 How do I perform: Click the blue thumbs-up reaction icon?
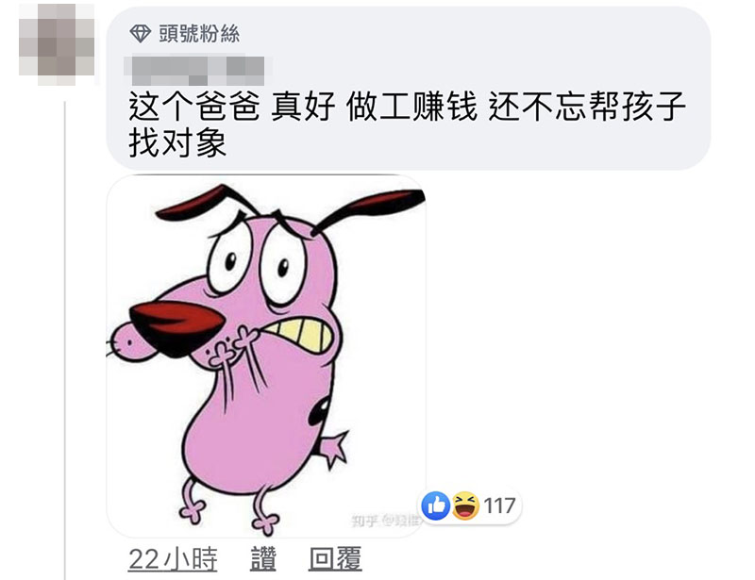pyautogui.click(x=436, y=505)
